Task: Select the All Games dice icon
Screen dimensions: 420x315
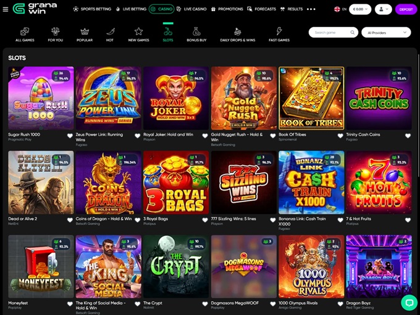Action: tap(25, 31)
